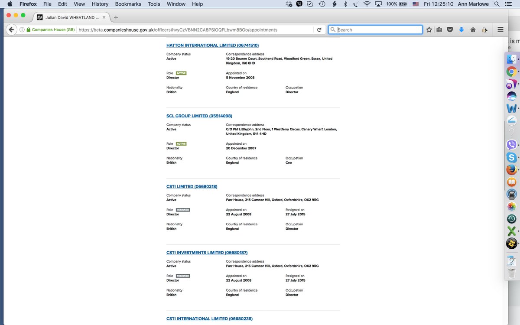Viewport: 520px width, 325px height.
Task: Open the Tools menu
Action: [x=154, y=4]
